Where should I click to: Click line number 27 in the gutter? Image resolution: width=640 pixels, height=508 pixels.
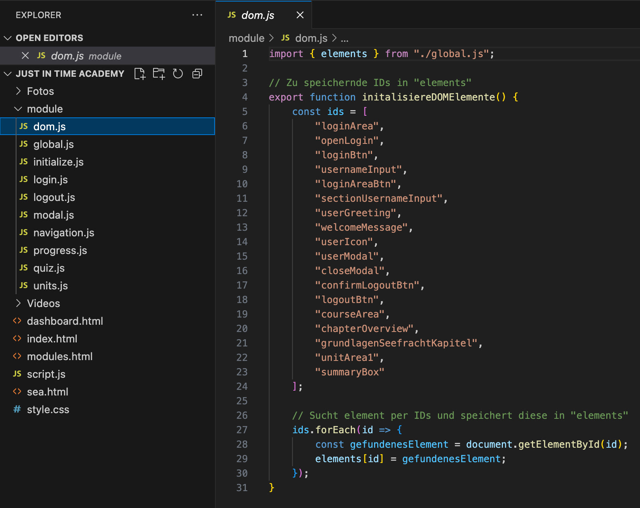(242, 430)
